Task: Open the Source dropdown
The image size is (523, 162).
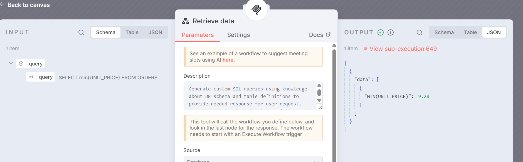Action: tap(253, 159)
